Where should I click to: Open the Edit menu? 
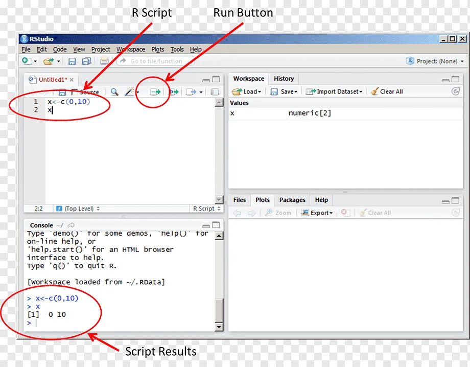[x=42, y=49]
